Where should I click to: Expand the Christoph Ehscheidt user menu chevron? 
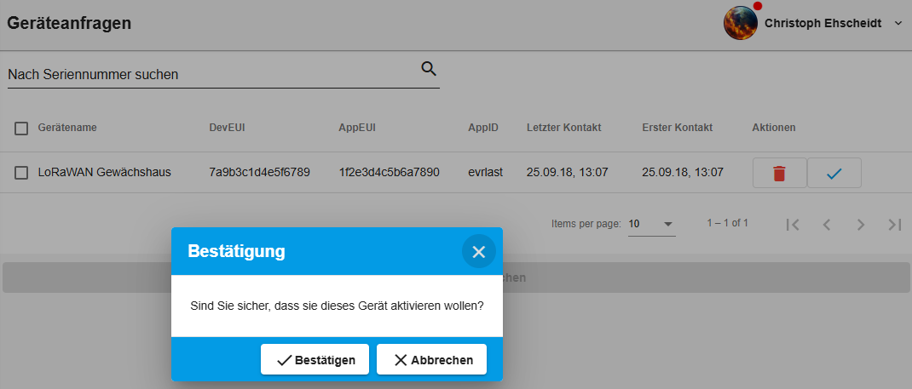898,24
